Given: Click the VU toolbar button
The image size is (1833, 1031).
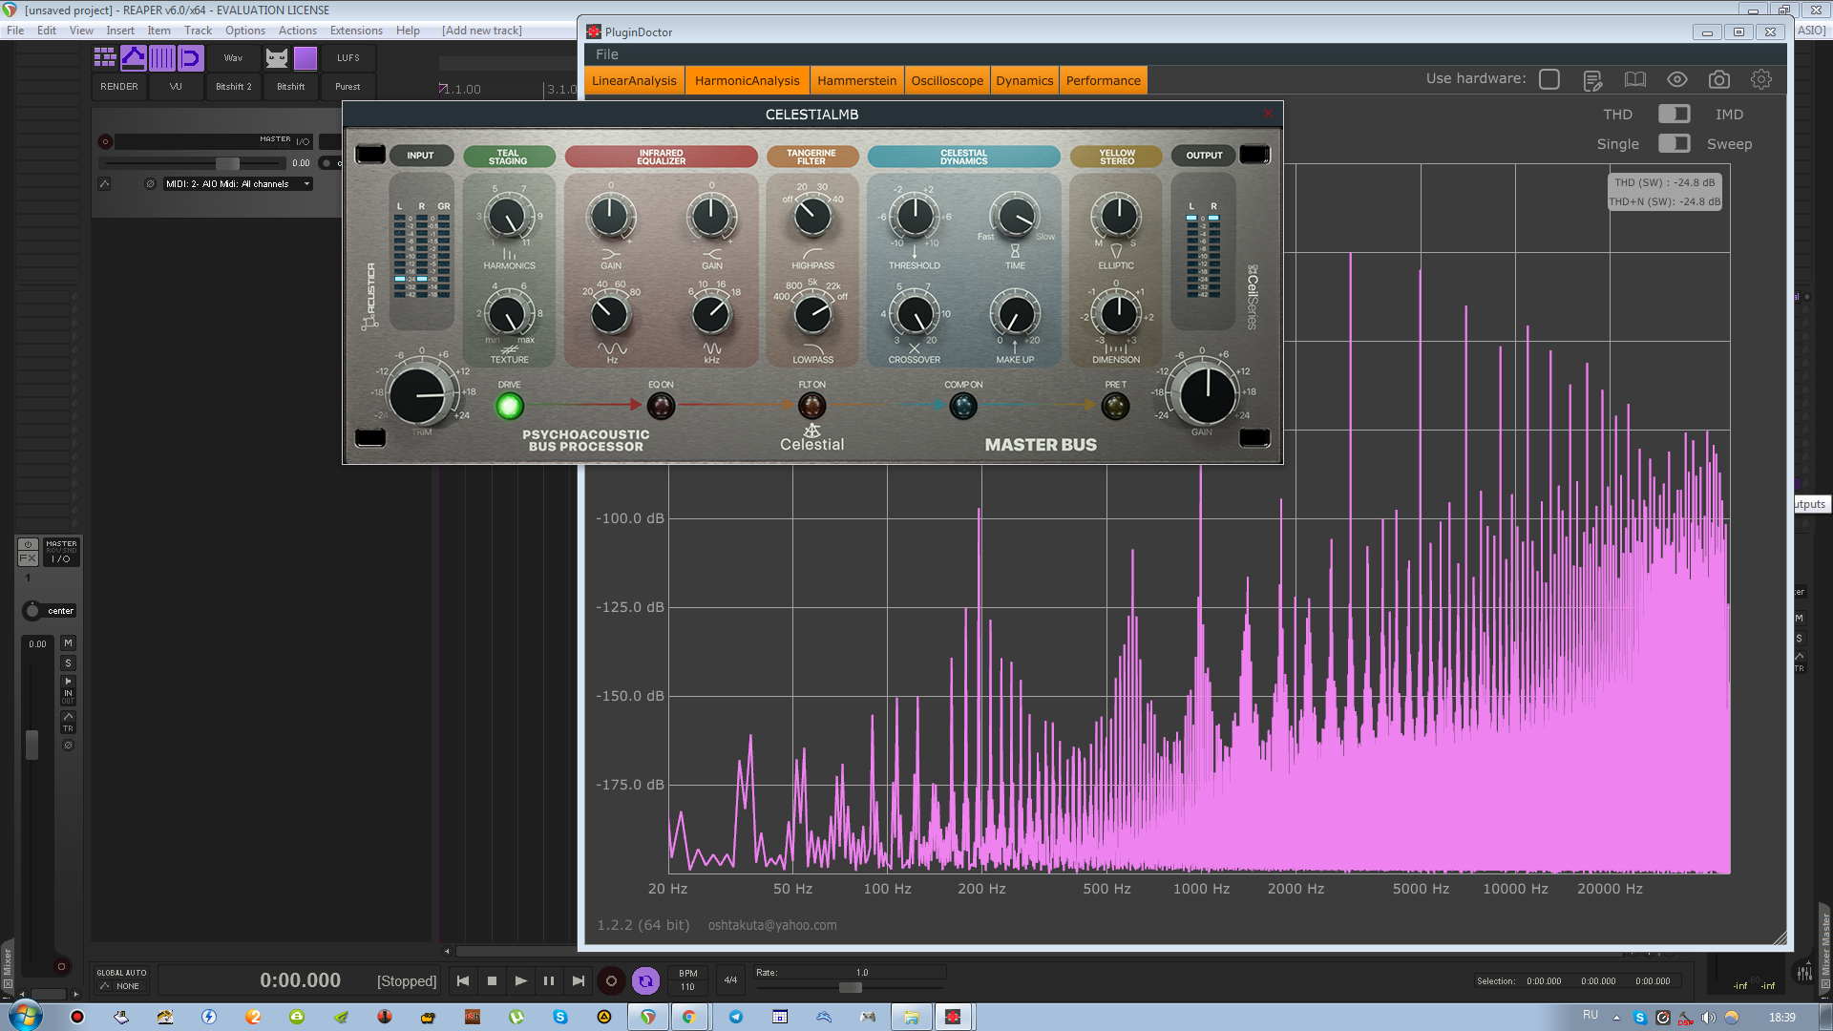Looking at the screenshot, I should (176, 87).
